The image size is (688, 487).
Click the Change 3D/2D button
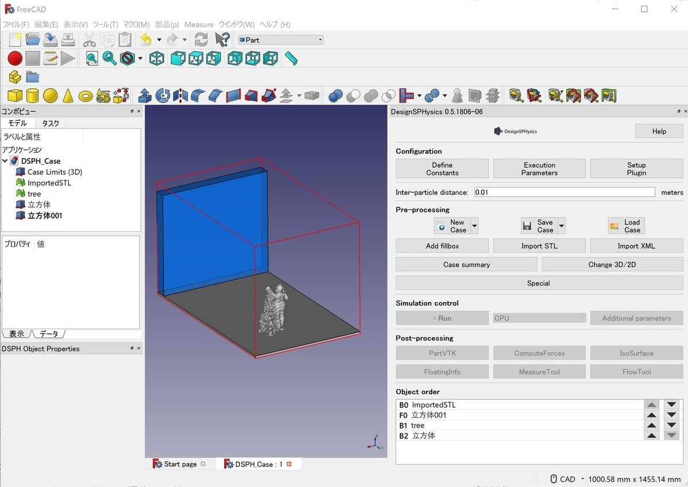[612, 265]
